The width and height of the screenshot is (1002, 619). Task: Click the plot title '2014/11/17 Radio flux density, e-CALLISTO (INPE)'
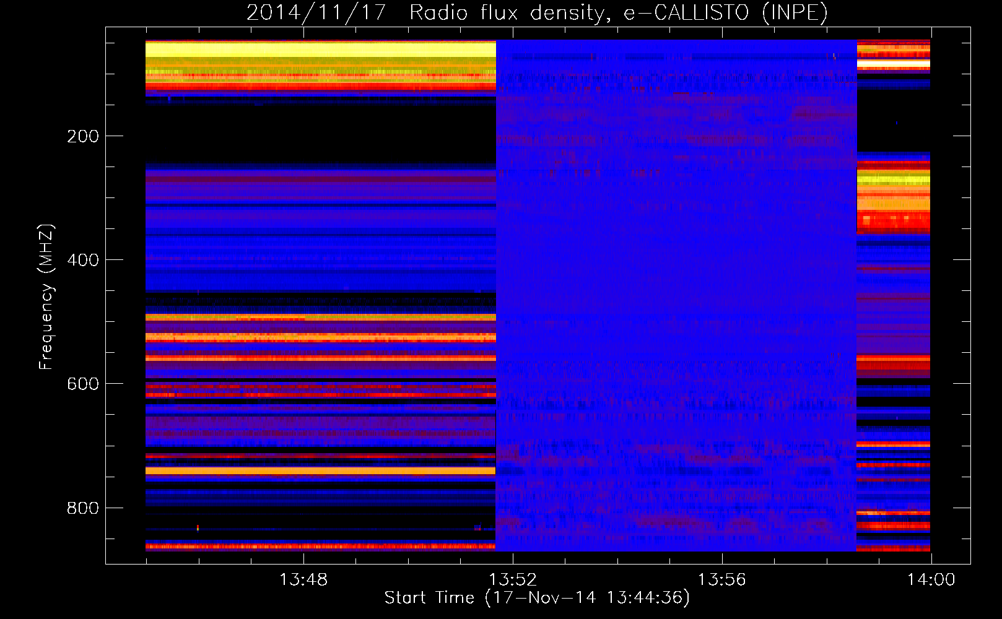pos(537,12)
